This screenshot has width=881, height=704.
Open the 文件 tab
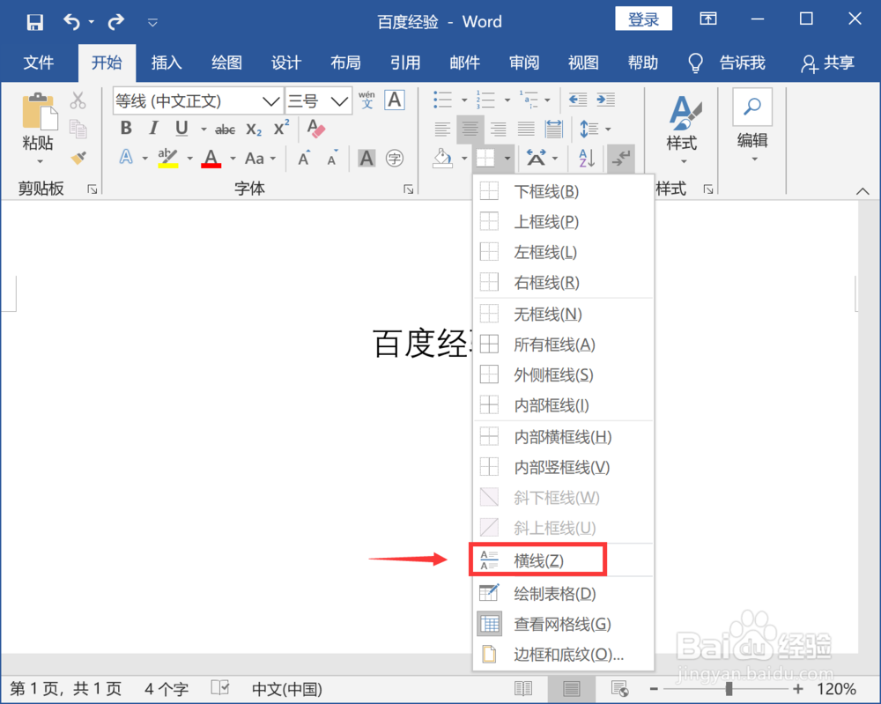point(39,63)
